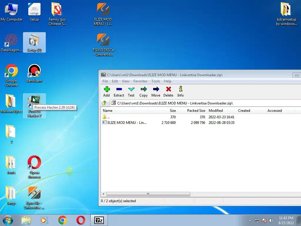Viewport: 301px width, 226px height.
Task: Sort by the Accessed column header
Action: click(280, 111)
